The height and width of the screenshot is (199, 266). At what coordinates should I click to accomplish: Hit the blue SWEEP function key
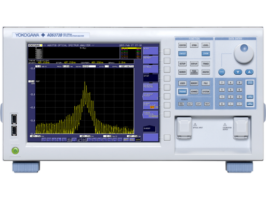point(182,53)
